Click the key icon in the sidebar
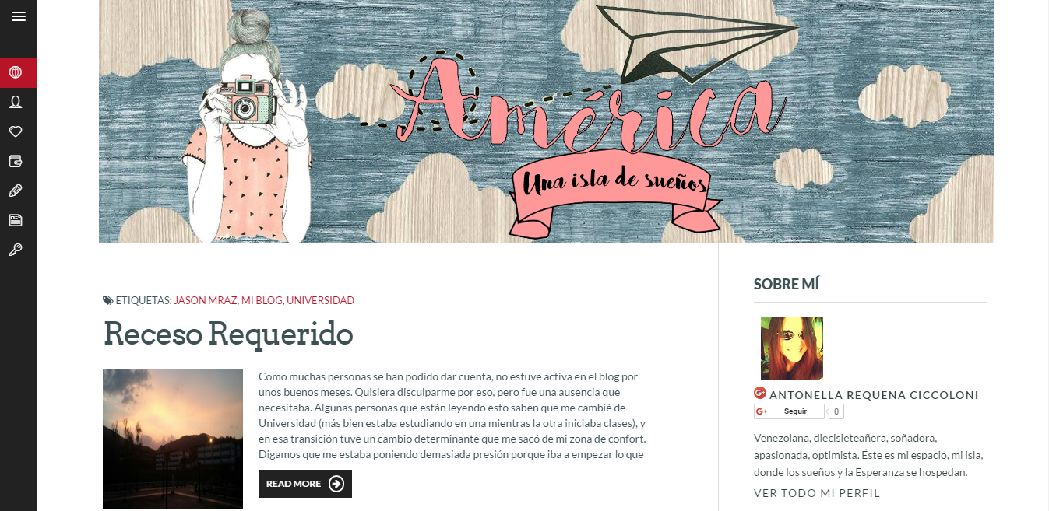 point(16,250)
